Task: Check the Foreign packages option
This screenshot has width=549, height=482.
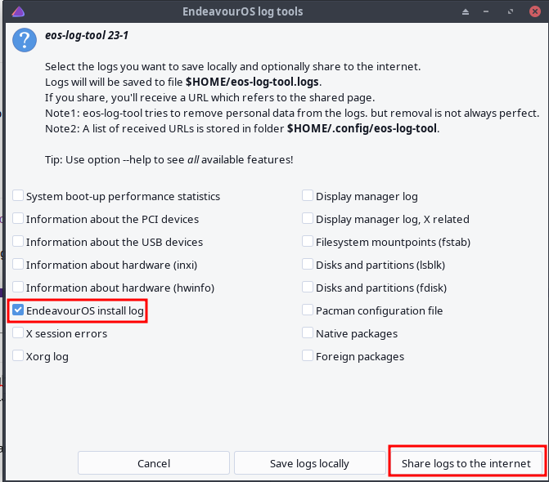Action: 308,356
